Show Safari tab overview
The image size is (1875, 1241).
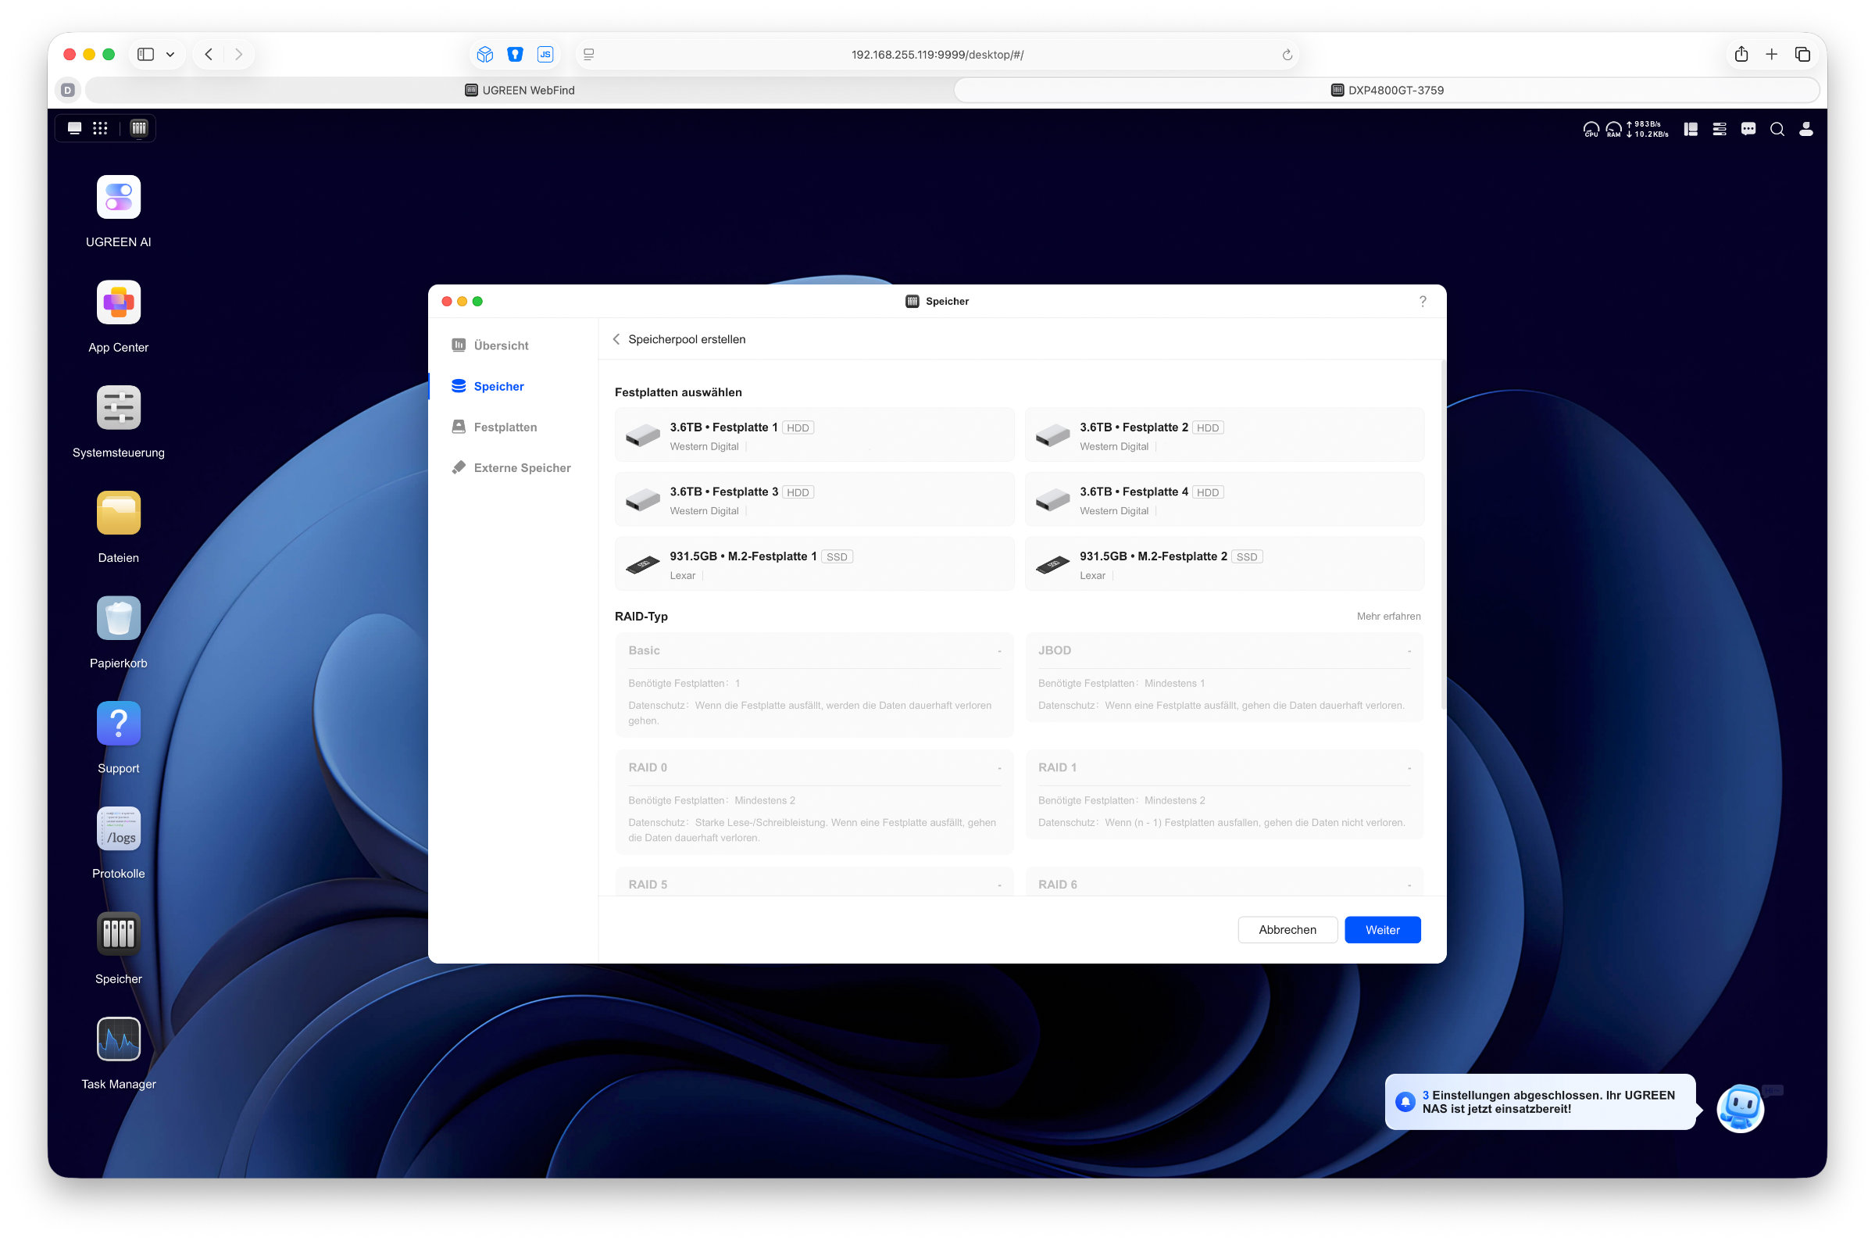click(1802, 55)
